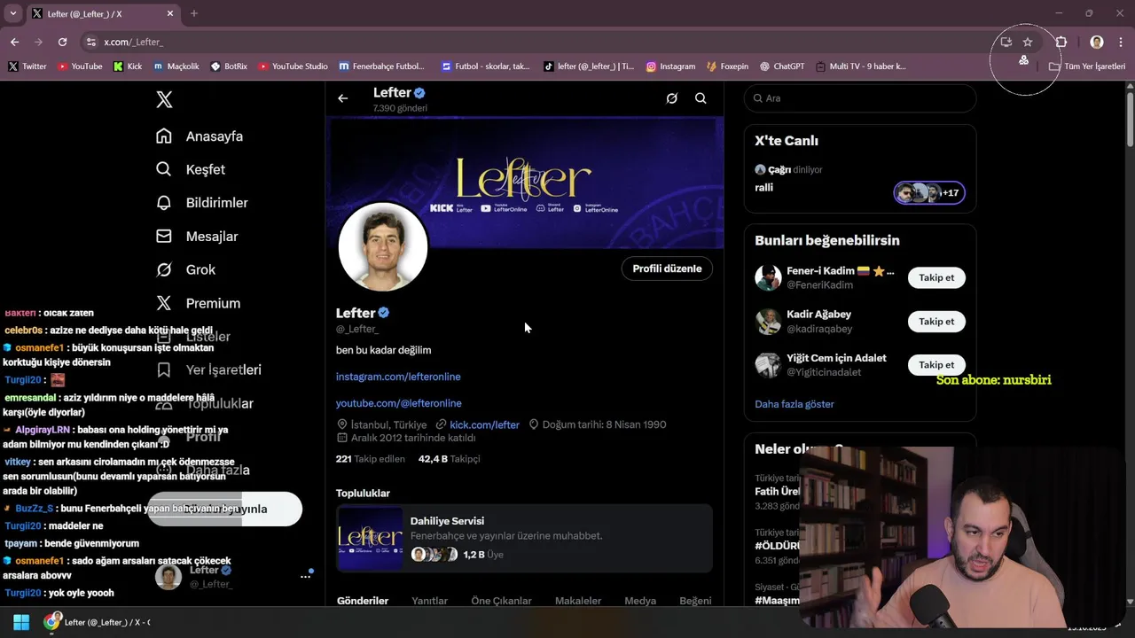This screenshot has height=638, width=1135.
Task: Click the search icon in profile header
Action: pyautogui.click(x=701, y=98)
